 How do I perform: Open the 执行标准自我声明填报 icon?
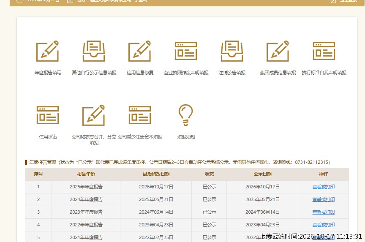(x=324, y=51)
